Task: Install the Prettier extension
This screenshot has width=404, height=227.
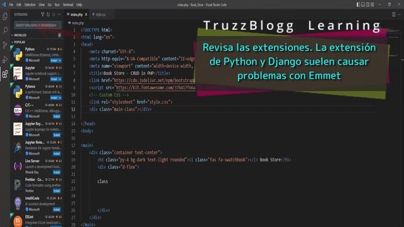Action: click(57, 190)
